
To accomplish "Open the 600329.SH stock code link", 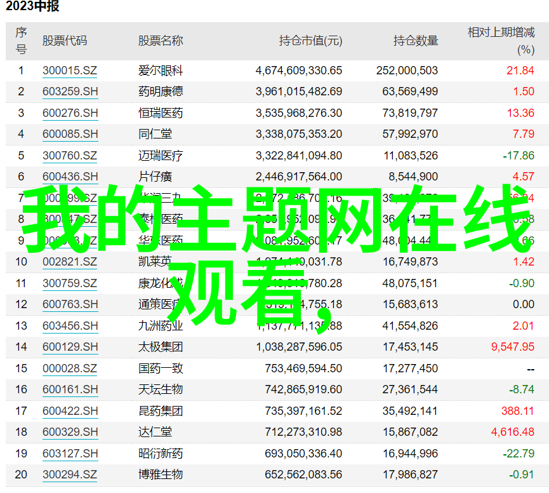I will coord(70,431).
